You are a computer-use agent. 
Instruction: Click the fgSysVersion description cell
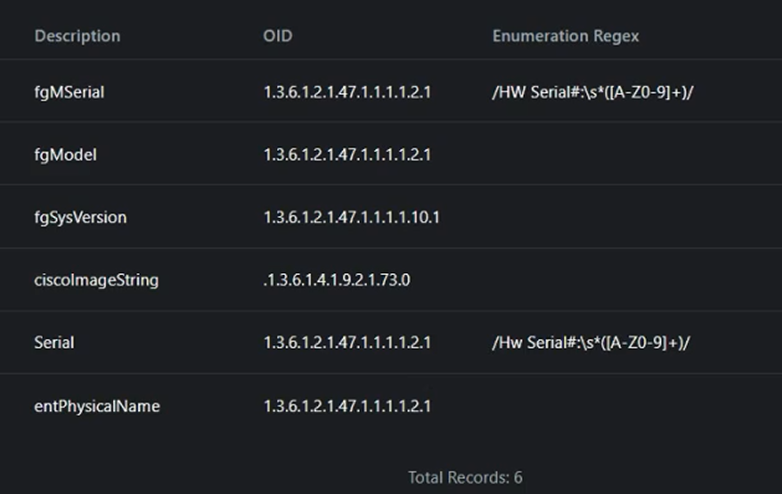tap(80, 217)
